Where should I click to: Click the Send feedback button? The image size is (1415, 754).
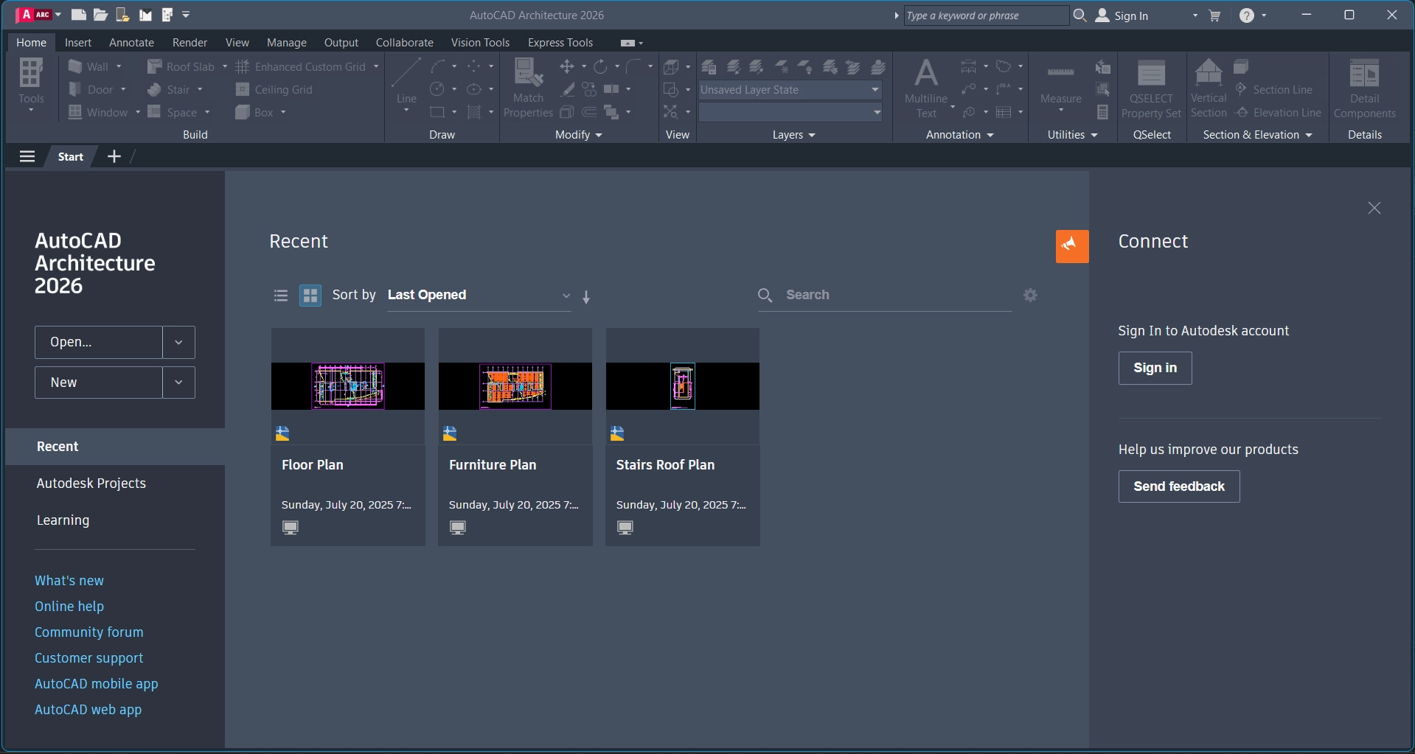tap(1179, 486)
